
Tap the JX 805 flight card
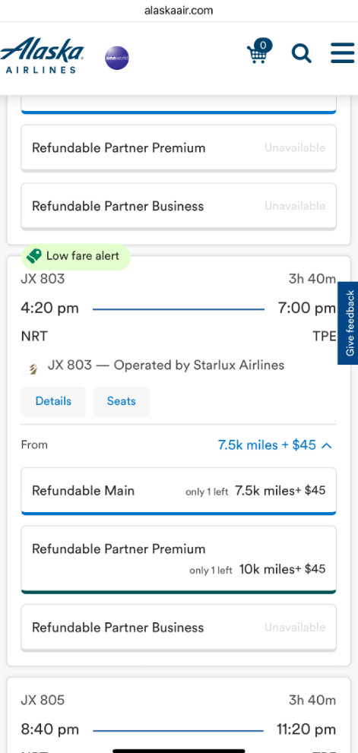click(179, 716)
